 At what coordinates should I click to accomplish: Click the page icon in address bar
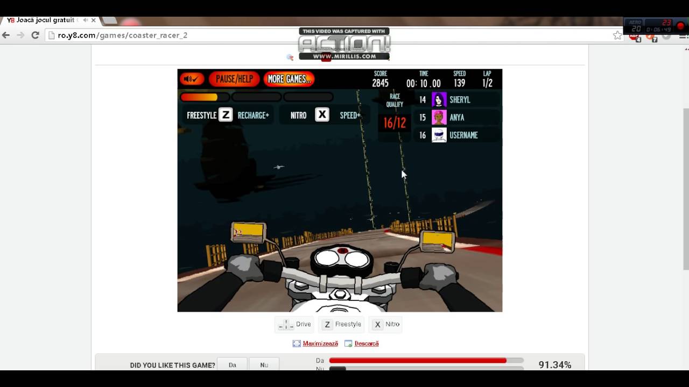click(52, 35)
